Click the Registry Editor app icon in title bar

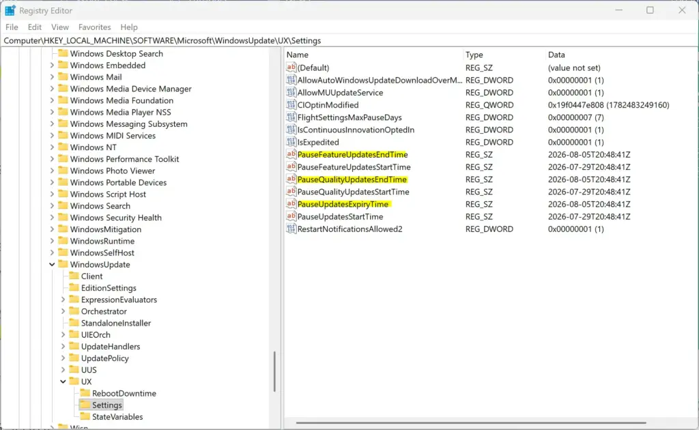[10, 10]
